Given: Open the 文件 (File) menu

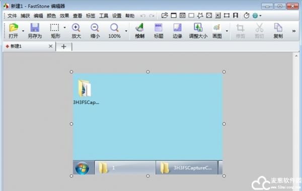Looking at the screenshot, I should 12,16.
